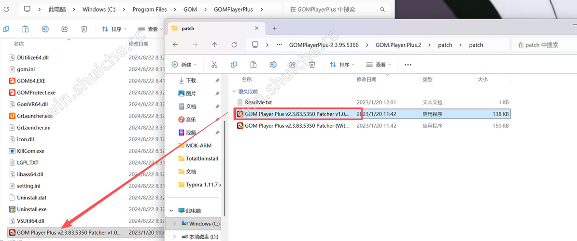Navigate to GOM breadcrumb in back window

[189, 9]
